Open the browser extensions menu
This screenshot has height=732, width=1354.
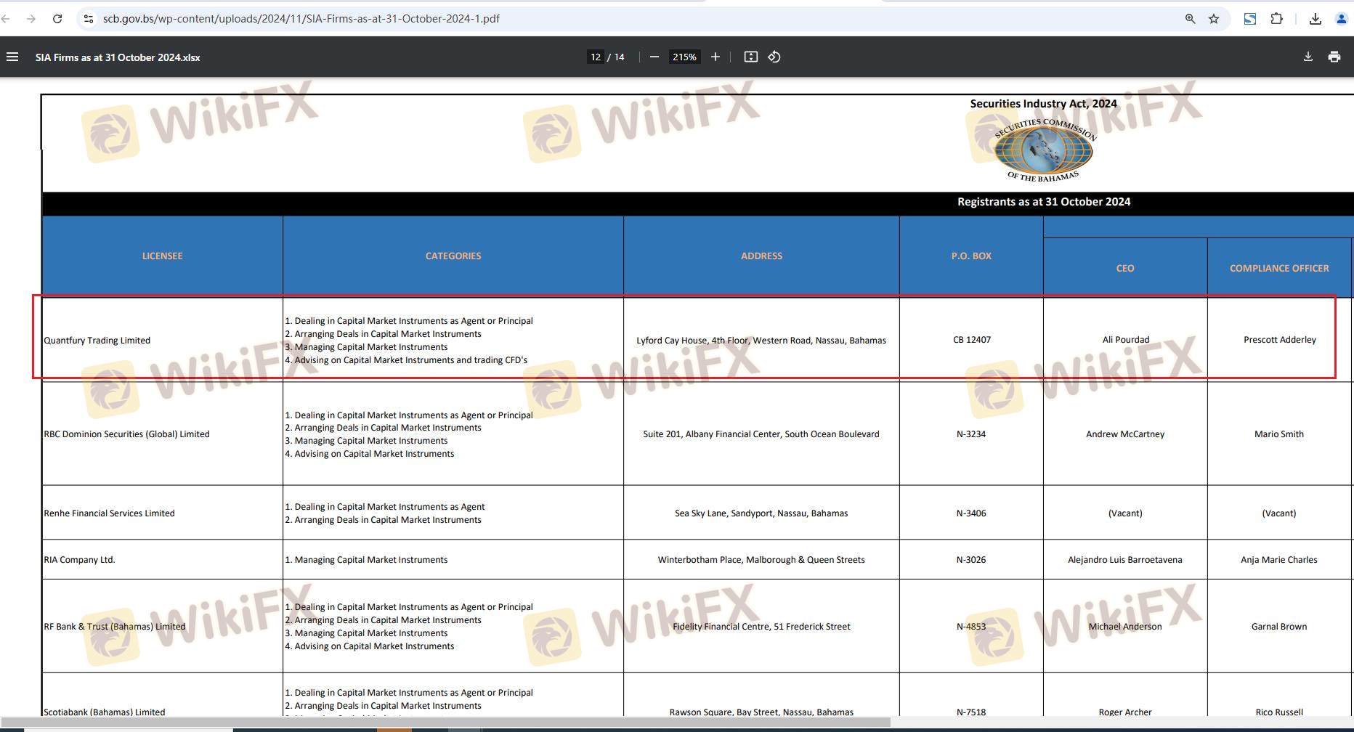point(1276,19)
